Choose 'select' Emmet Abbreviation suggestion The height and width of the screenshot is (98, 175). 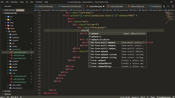coord(117,33)
